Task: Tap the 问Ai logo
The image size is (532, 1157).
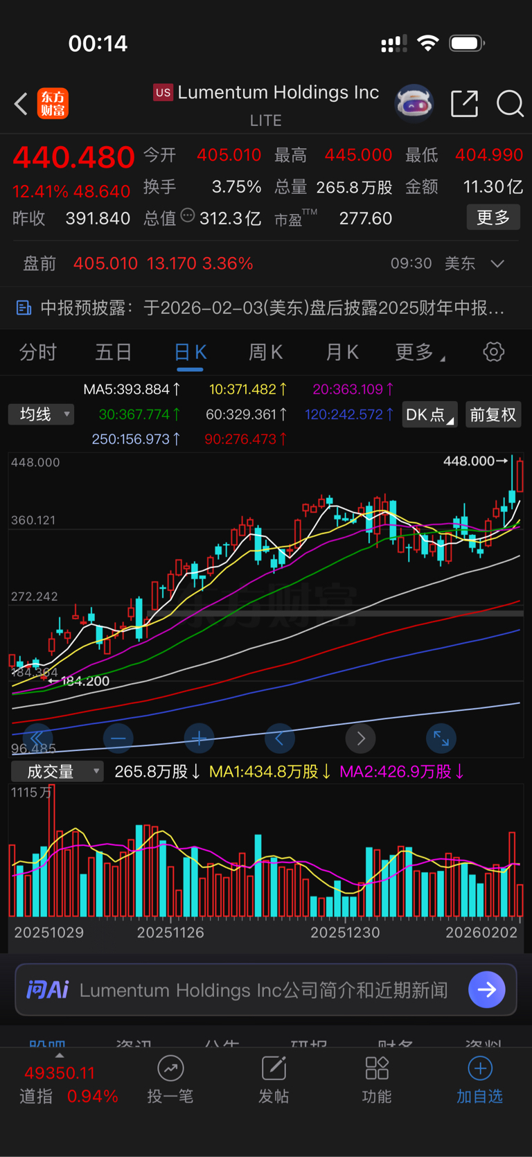Action: 47,989
